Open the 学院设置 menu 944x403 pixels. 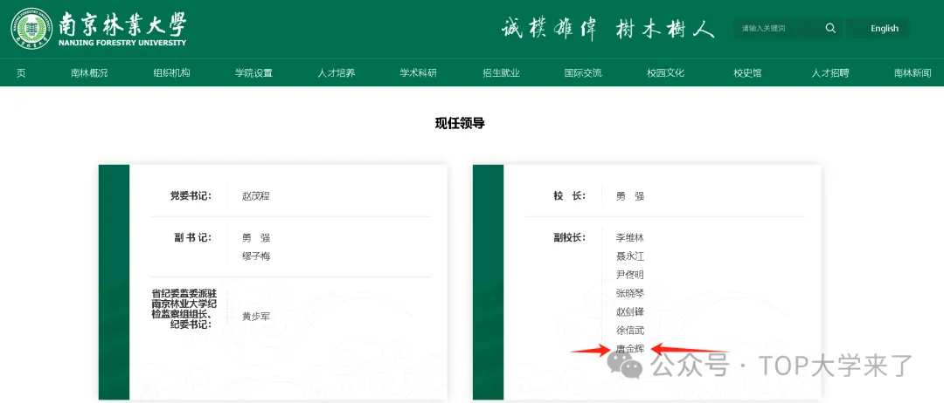253,73
